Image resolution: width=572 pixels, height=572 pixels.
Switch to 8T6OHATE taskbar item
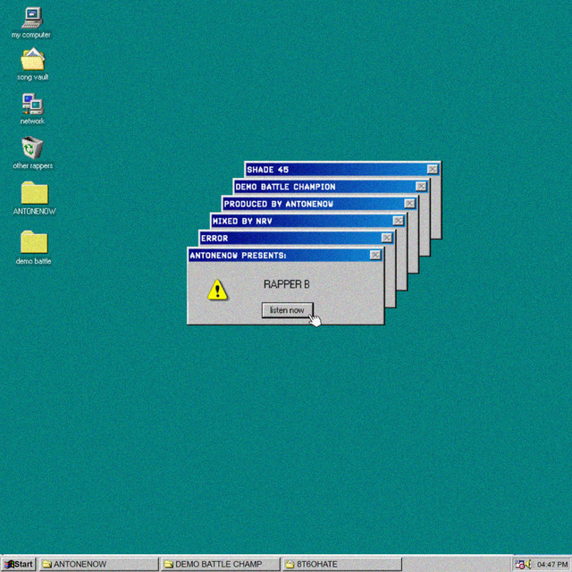(341, 564)
